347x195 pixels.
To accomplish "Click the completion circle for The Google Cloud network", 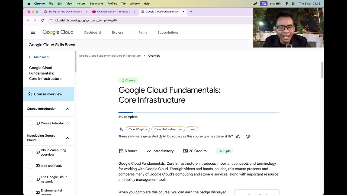I will pyautogui.click(x=30, y=179).
